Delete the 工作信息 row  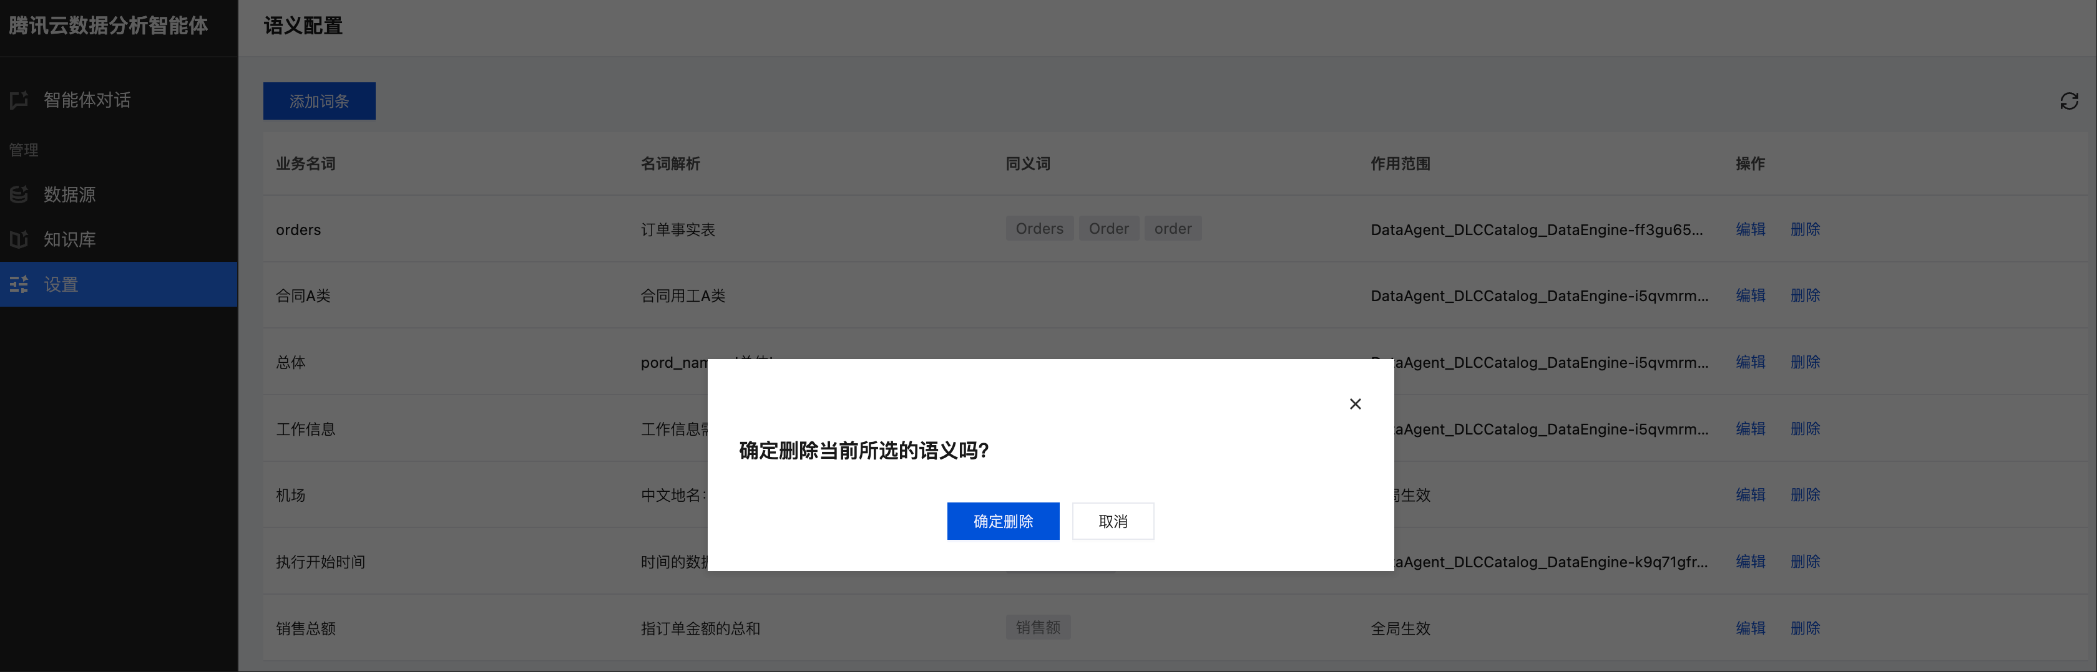click(x=1805, y=429)
